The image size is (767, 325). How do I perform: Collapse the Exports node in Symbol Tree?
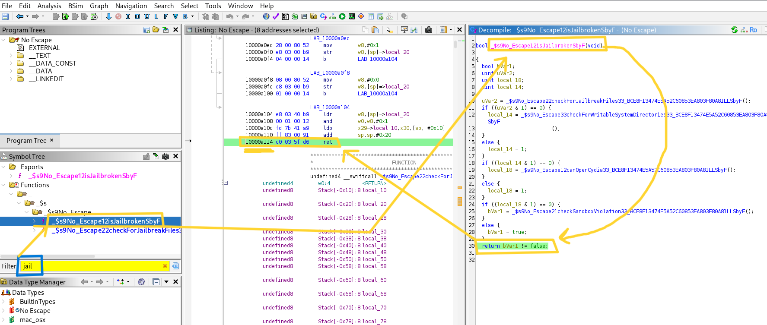click(3, 167)
